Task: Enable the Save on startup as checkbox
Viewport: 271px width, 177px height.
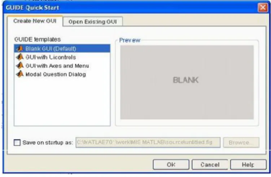Action: click(17, 142)
